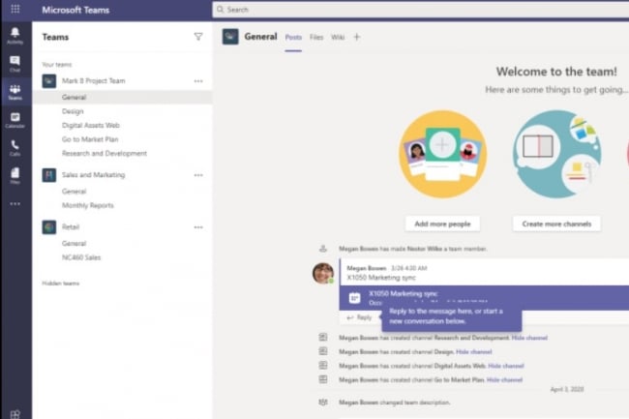Screen dimensions: 629x419
Task: Click Megan Bowen's profile picture
Action: coord(323,273)
